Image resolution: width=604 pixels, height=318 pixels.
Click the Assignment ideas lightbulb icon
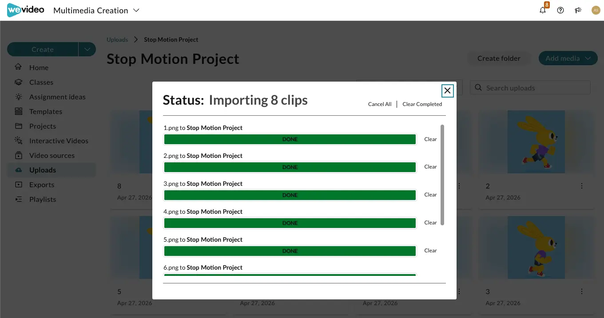[18, 97]
